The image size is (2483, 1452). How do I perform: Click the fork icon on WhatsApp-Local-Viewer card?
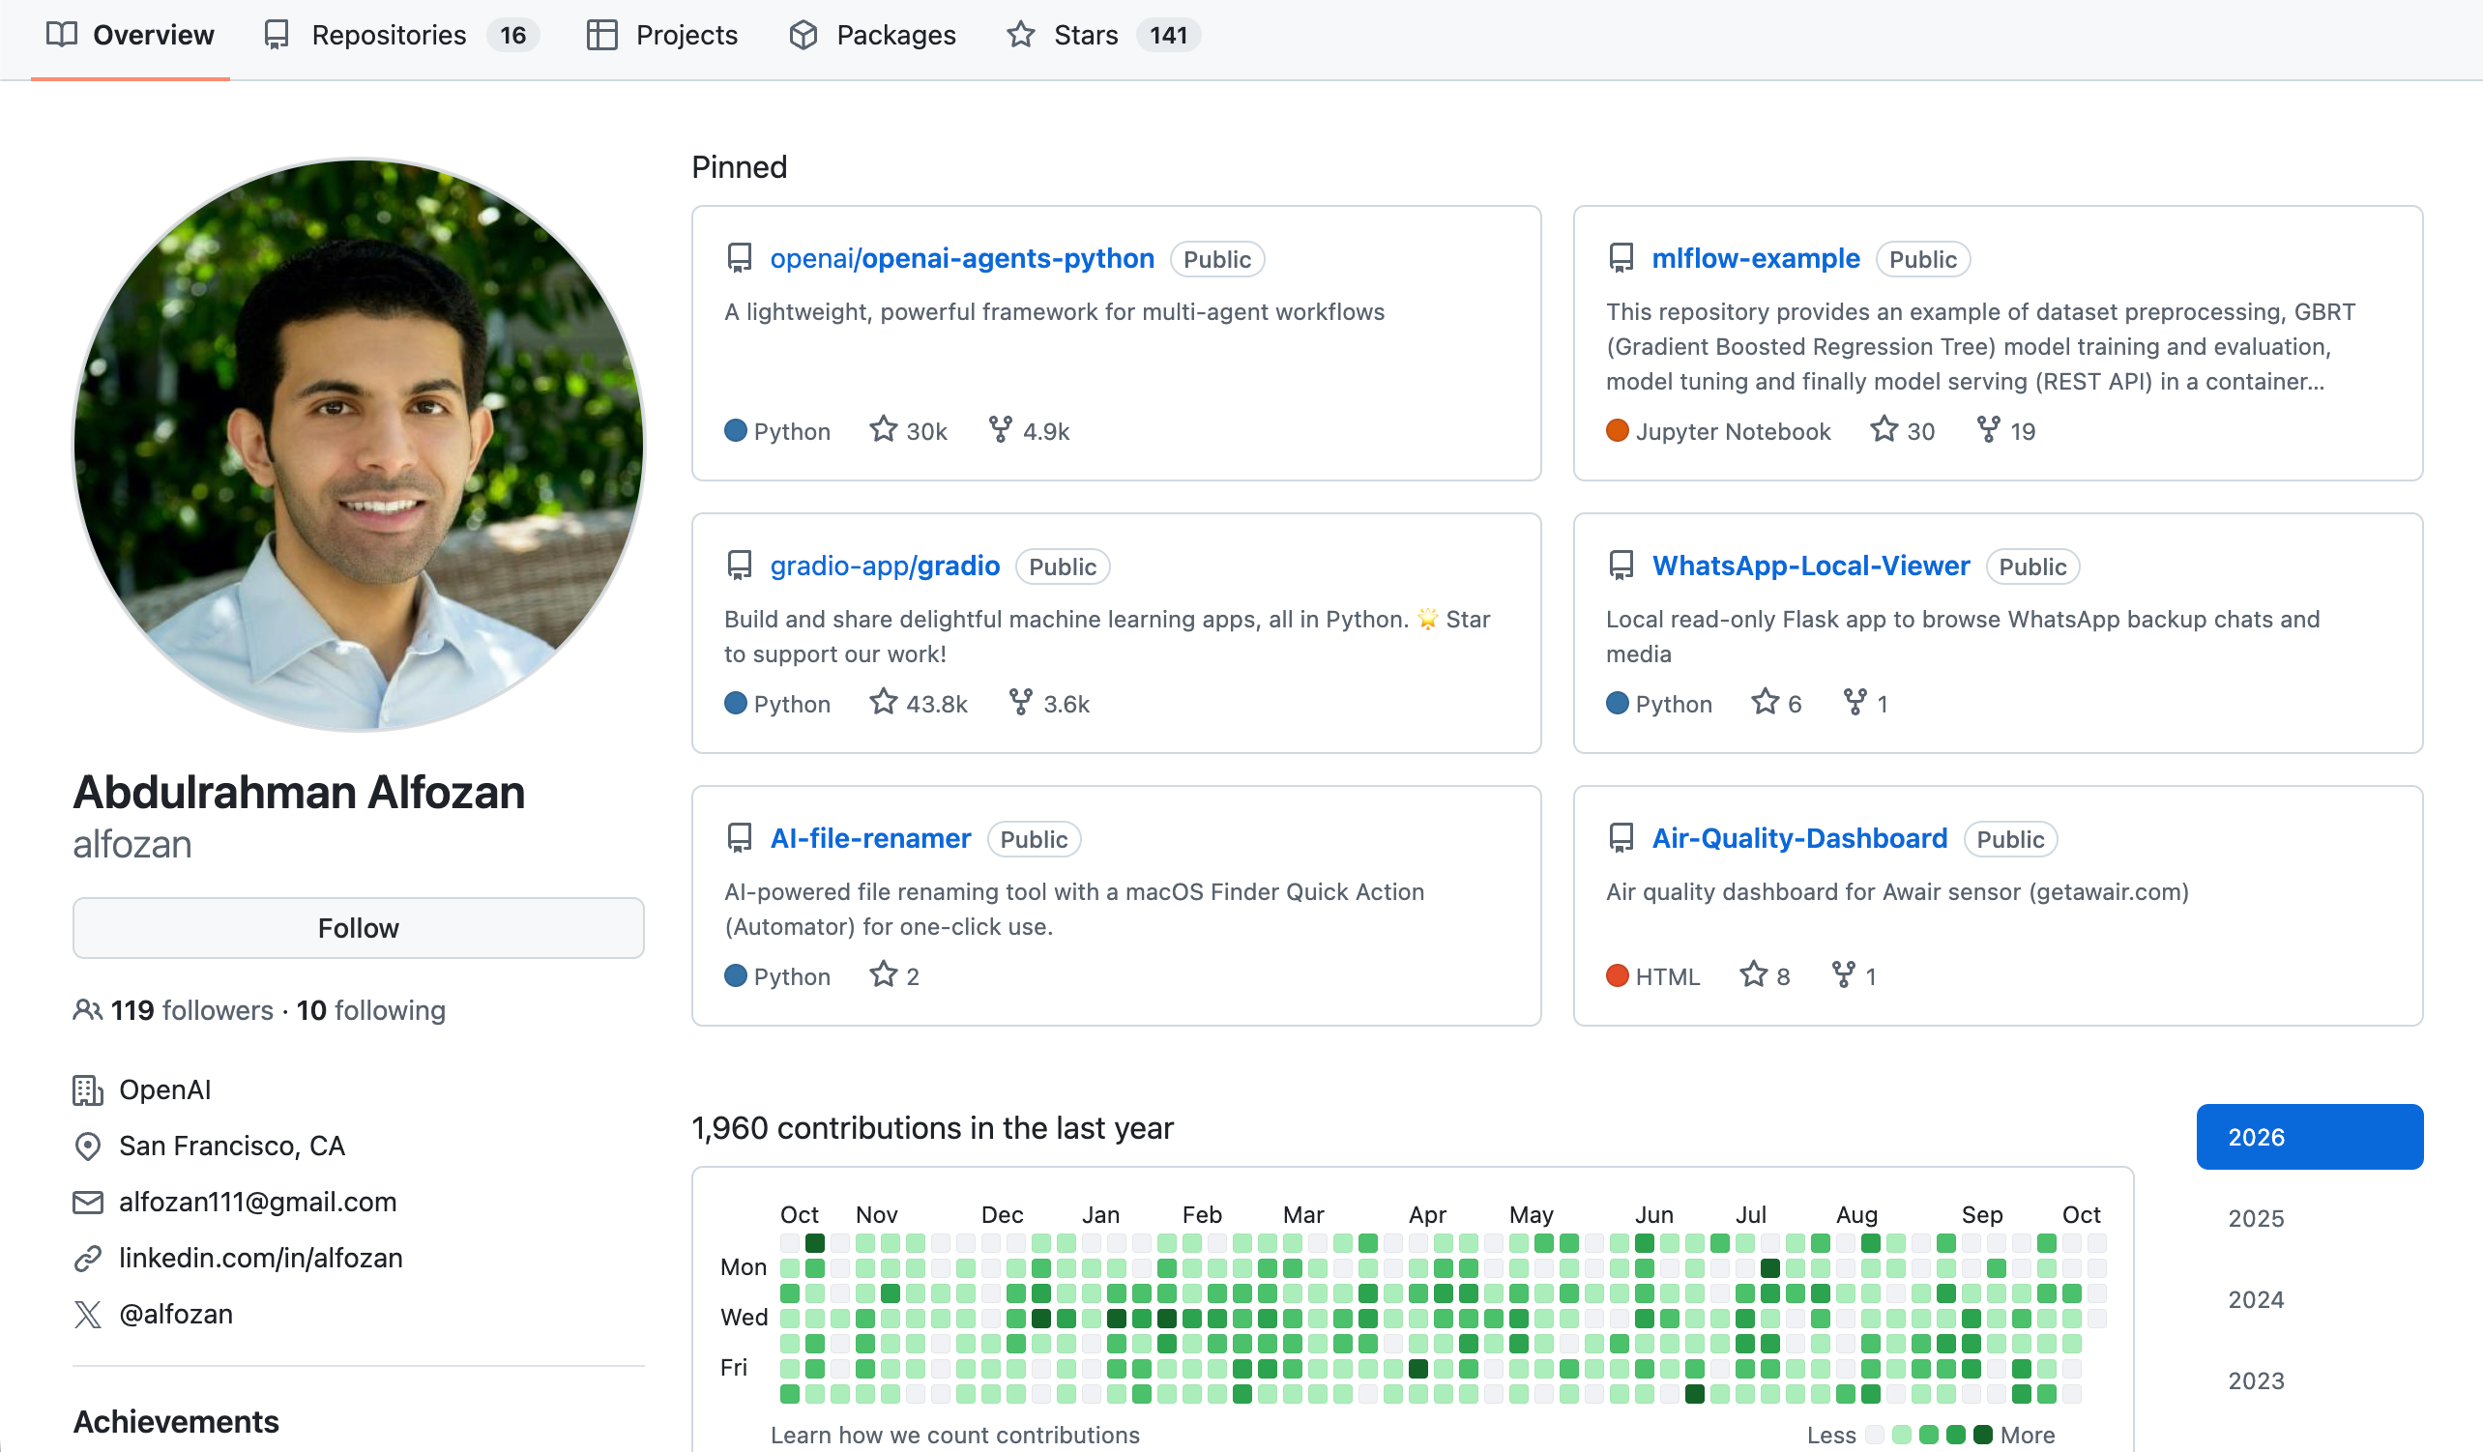pyautogui.click(x=1855, y=703)
